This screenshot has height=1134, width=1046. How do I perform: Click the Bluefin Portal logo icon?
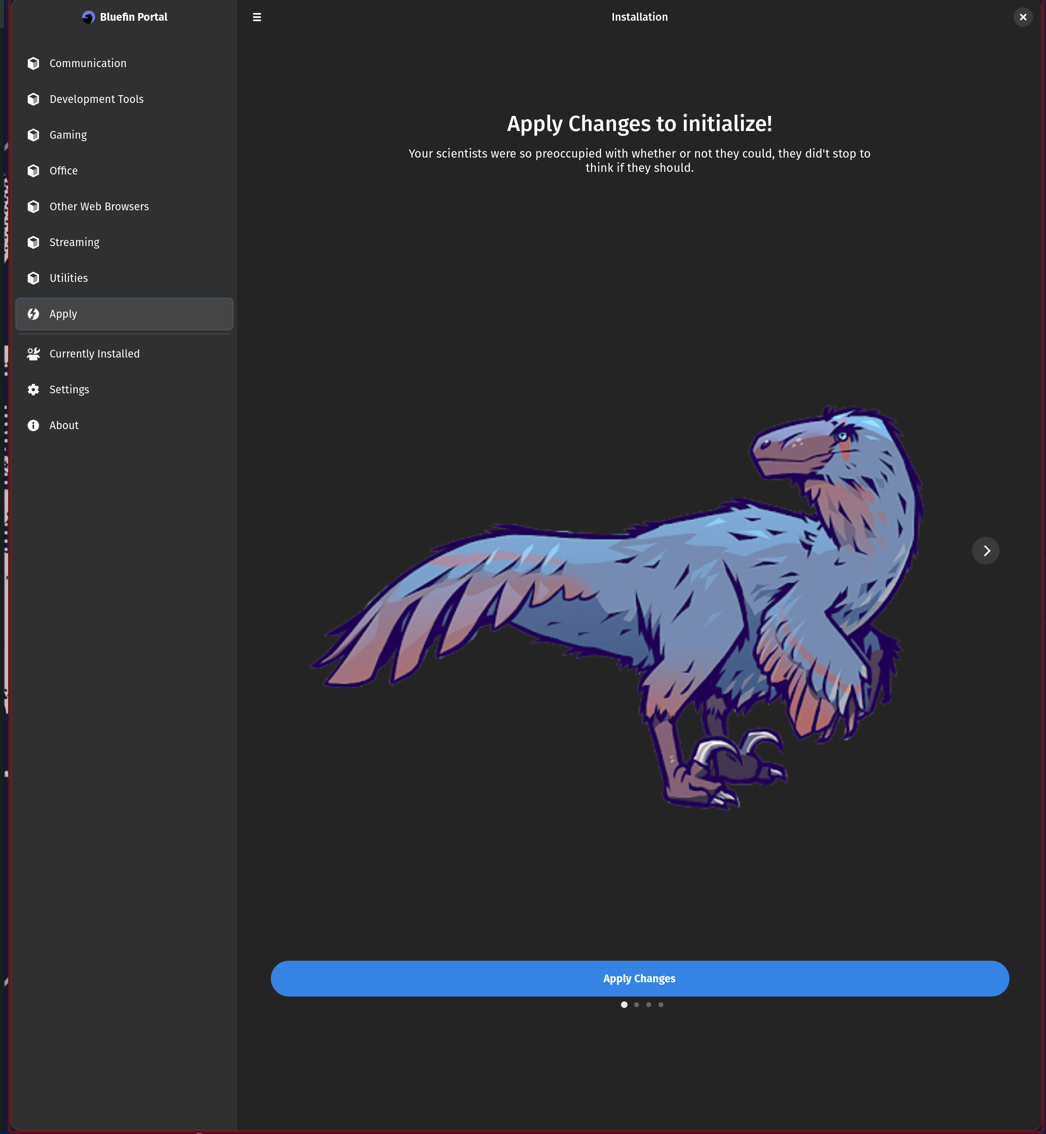pyautogui.click(x=88, y=17)
